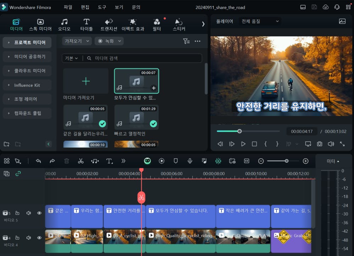Click 미디어 가져오기 to import media
This screenshot has width=354, height=256.
(85, 81)
